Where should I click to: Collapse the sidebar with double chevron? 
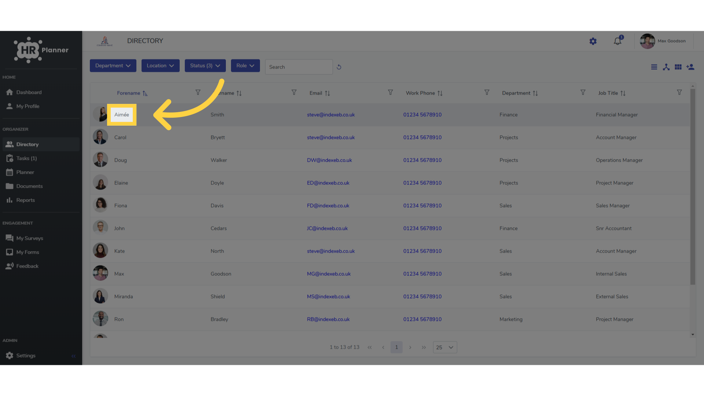74,356
